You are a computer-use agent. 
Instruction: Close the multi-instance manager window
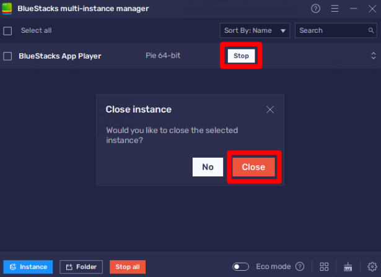click(x=372, y=9)
